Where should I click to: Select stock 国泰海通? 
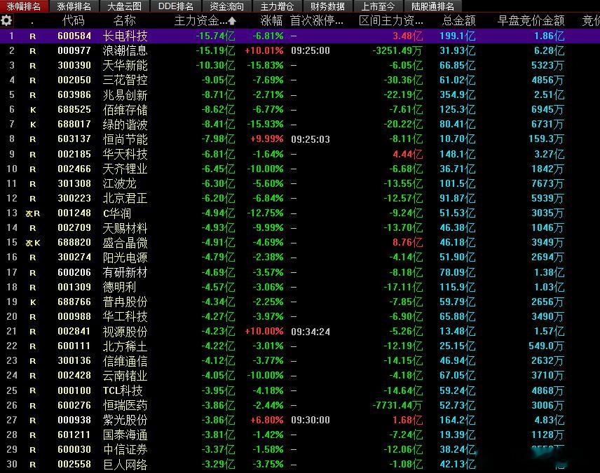(x=125, y=435)
